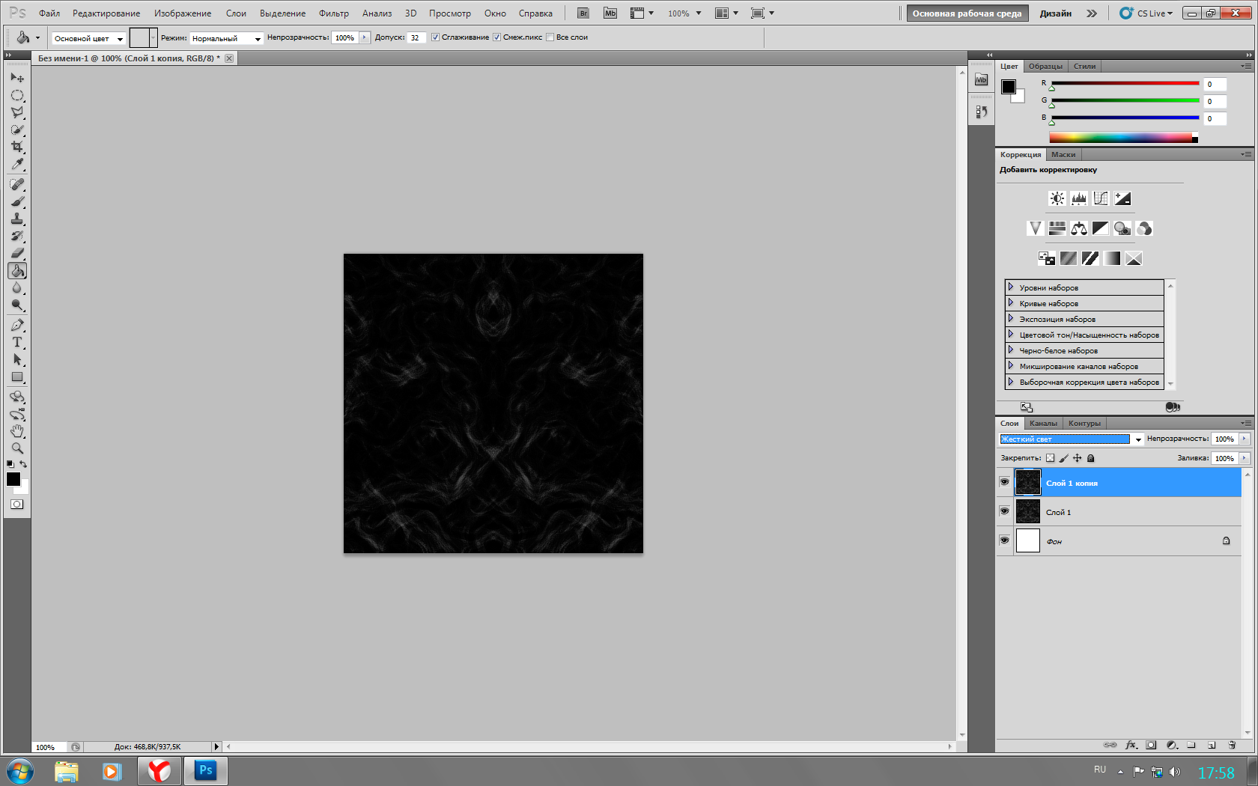Delete layer with trash icon

(x=1232, y=745)
